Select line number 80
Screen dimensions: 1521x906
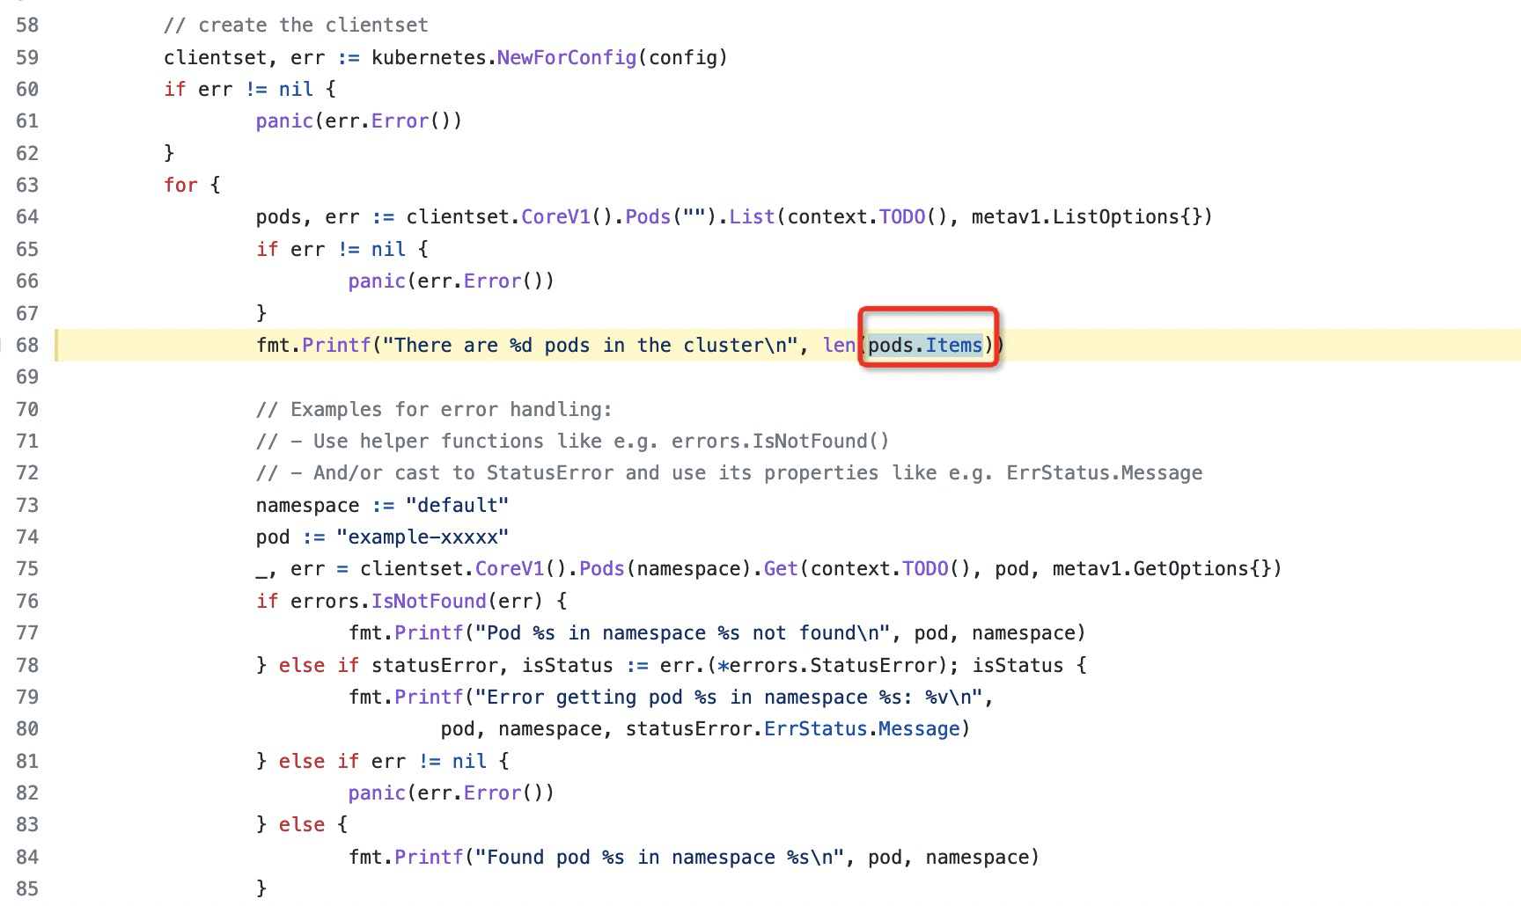point(27,728)
